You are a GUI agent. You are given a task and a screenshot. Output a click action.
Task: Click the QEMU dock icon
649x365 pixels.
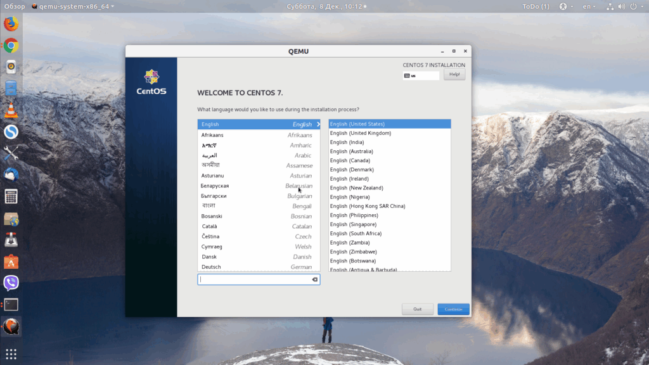pyautogui.click(x=11, y=326)
